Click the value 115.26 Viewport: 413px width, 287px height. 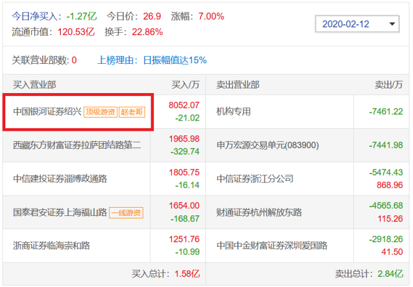pyautogui.click(x=390, y=218)
